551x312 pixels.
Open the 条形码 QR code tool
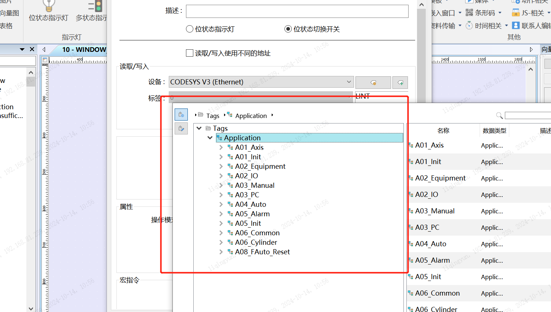(x=469, y=13)
